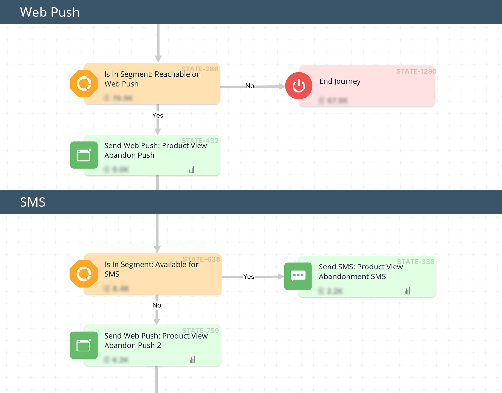Click the orange segment icon for Web Push

coord(84,84)
